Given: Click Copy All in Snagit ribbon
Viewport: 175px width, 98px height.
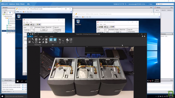Looking at the screenshot, I should (60, 41).
